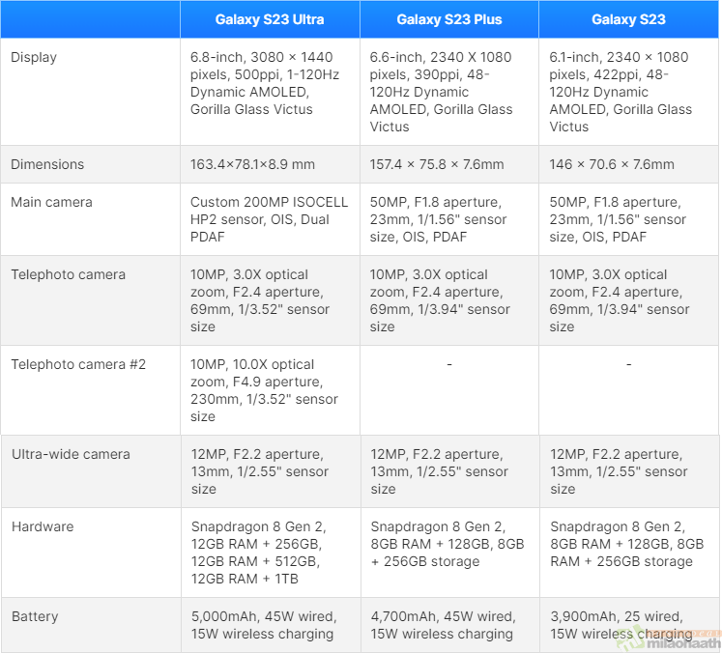
Task: Select the Dimensions row label
Action: [x=47, y=164]
